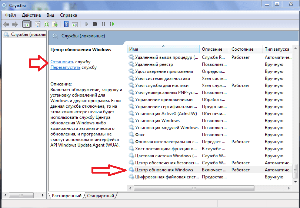Click the green Refresh toolbar icon
Screen dimensions: 300x208
[x=46, y=24]
